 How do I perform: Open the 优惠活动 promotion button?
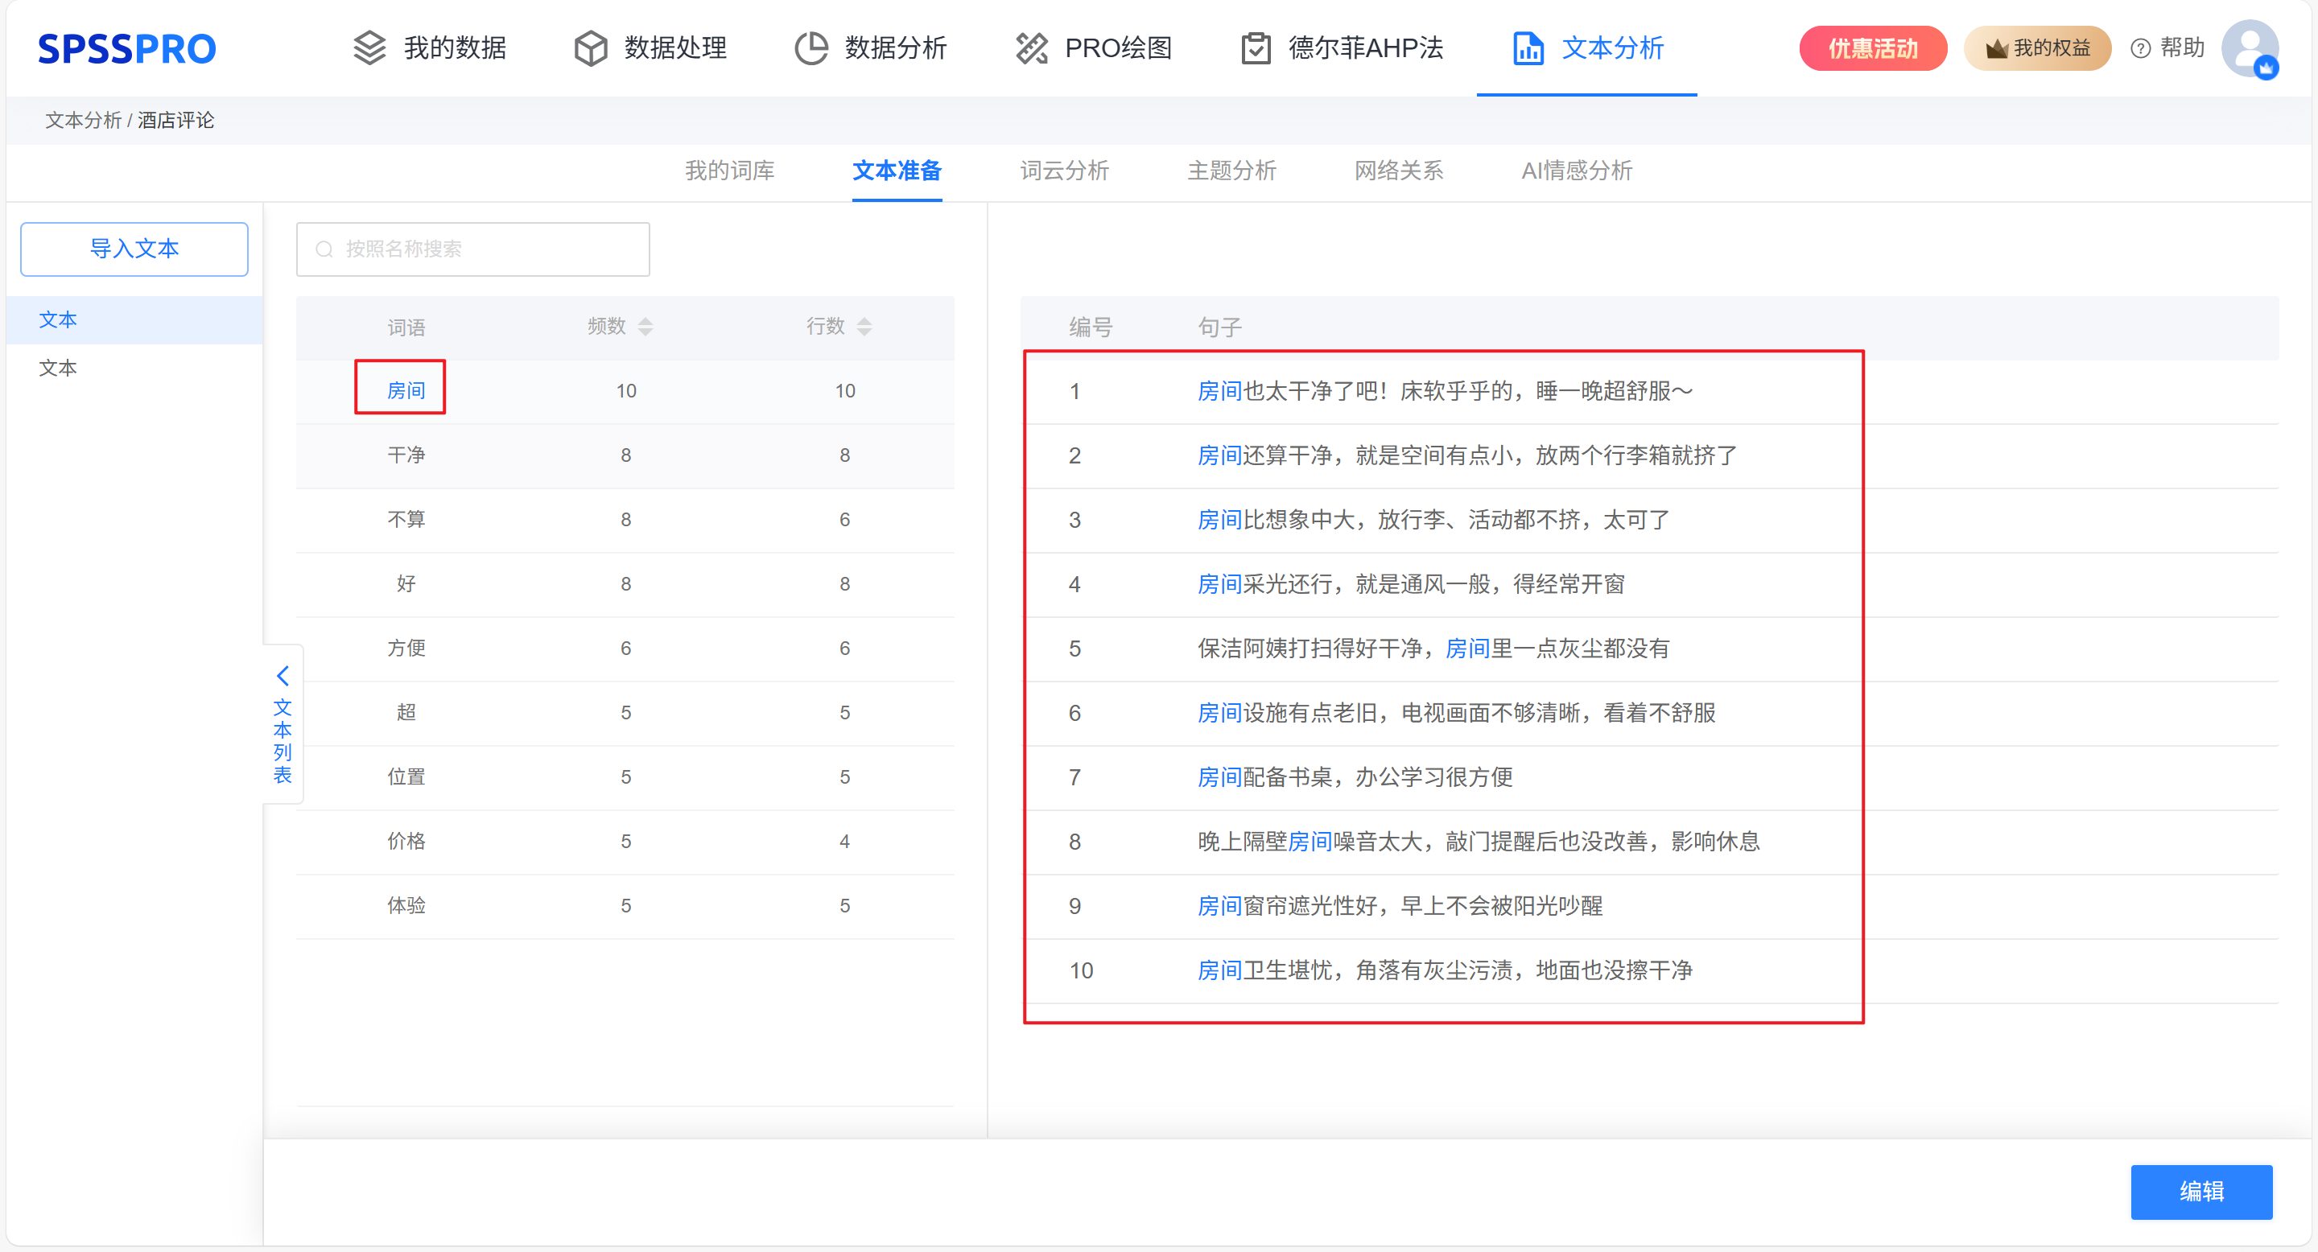(x=1873, y=48)
